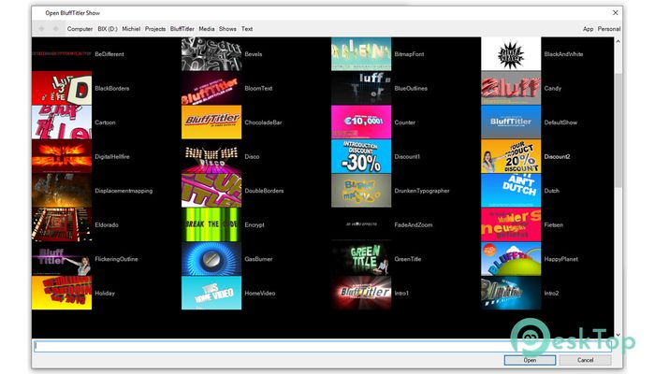655x374 pixels.
Task: Select the Displacementmapping show thumbnail
Action: [62, 191]
